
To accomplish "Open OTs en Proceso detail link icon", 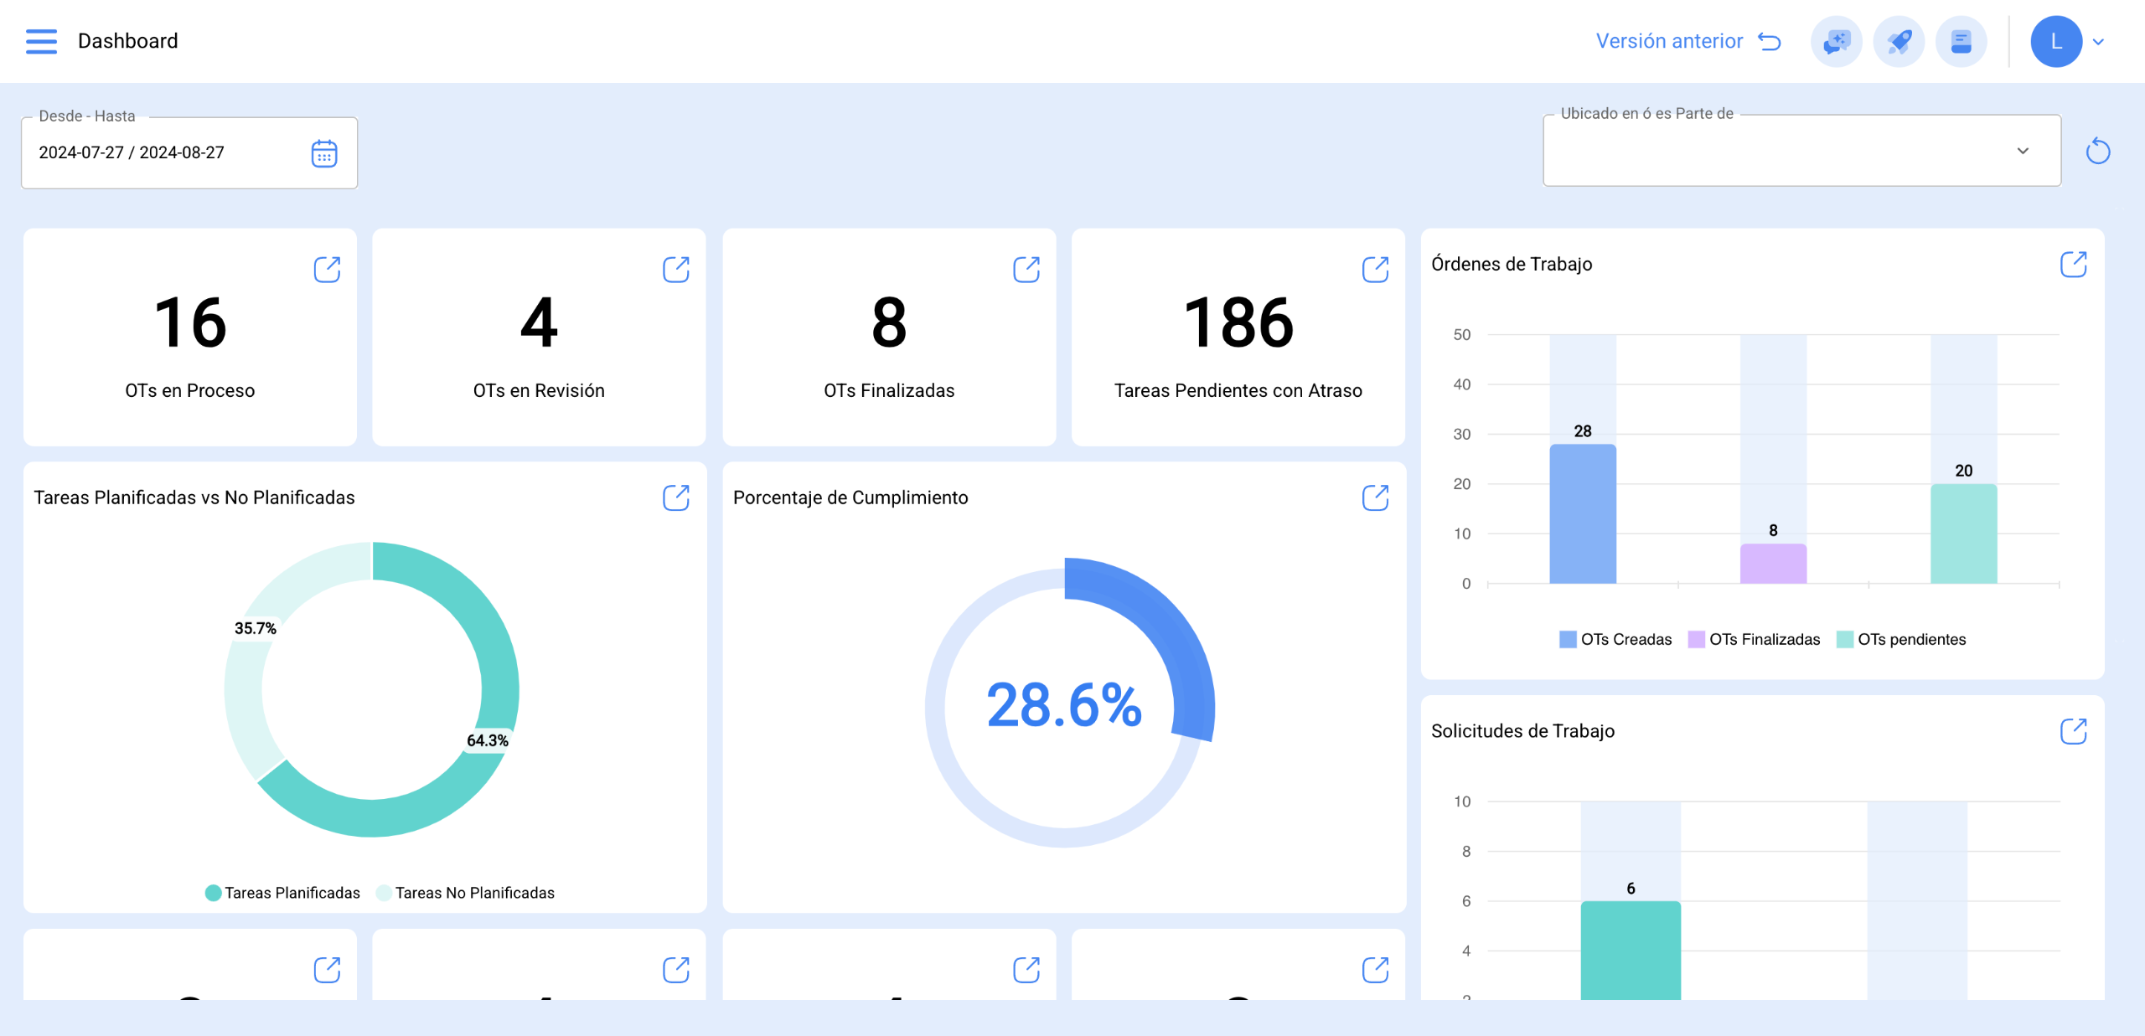I will click(x=327, y=270).
